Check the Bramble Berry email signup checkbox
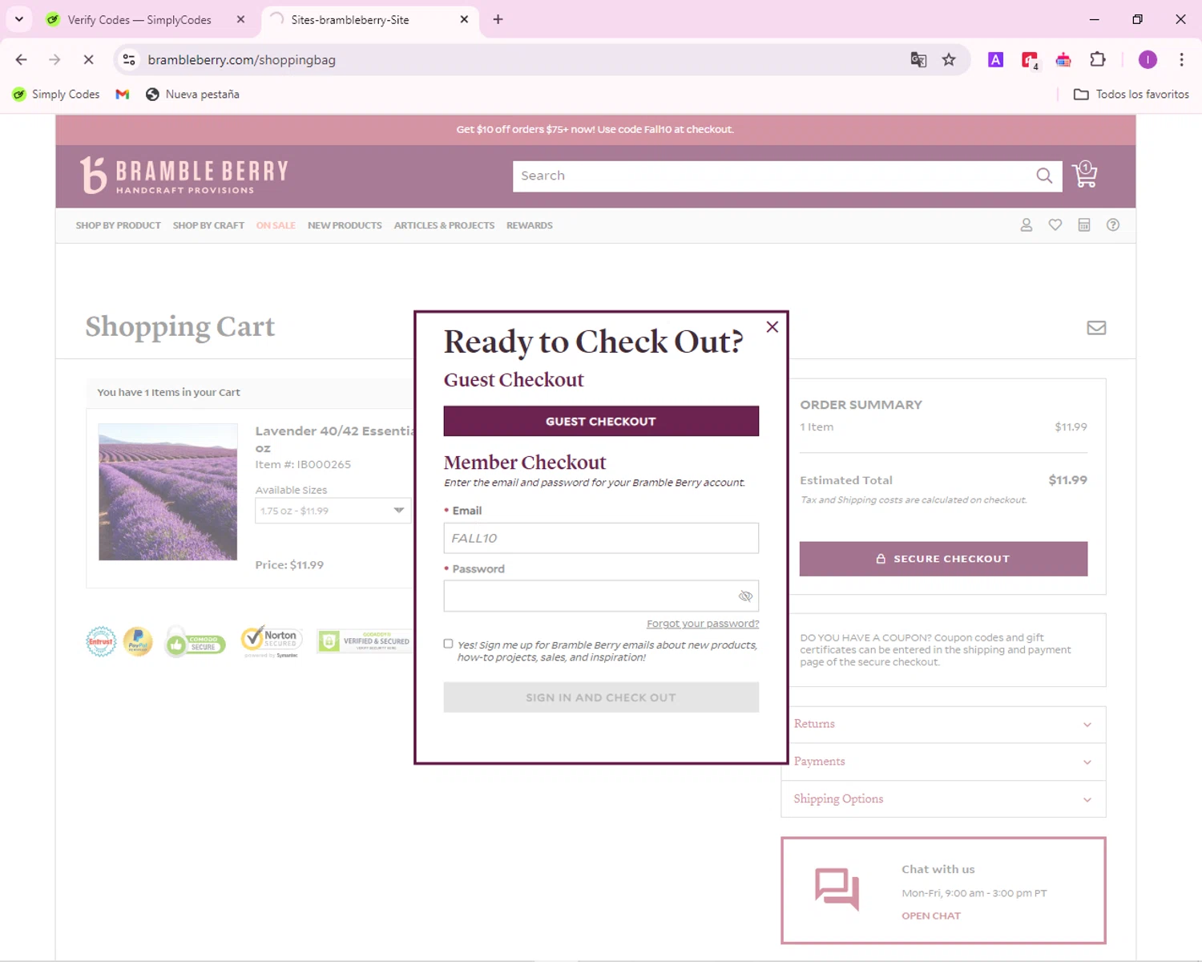Image resolution: width=1202 pixels, height=962 pixels. click(x=448, y=644)
